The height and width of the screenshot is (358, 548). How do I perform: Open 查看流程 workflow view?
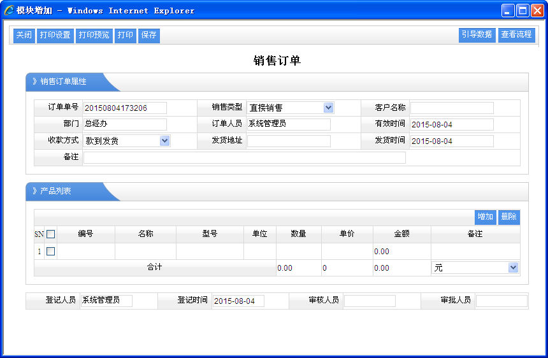click(516, 35)
